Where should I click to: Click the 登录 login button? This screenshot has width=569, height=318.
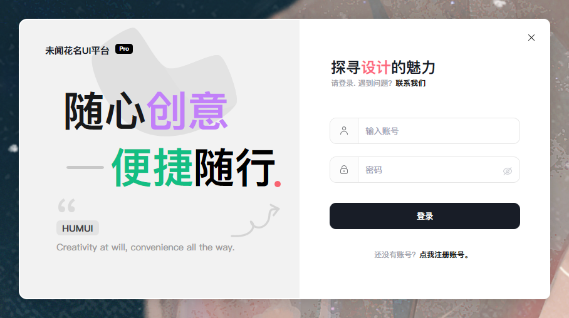tap(425, 216)
